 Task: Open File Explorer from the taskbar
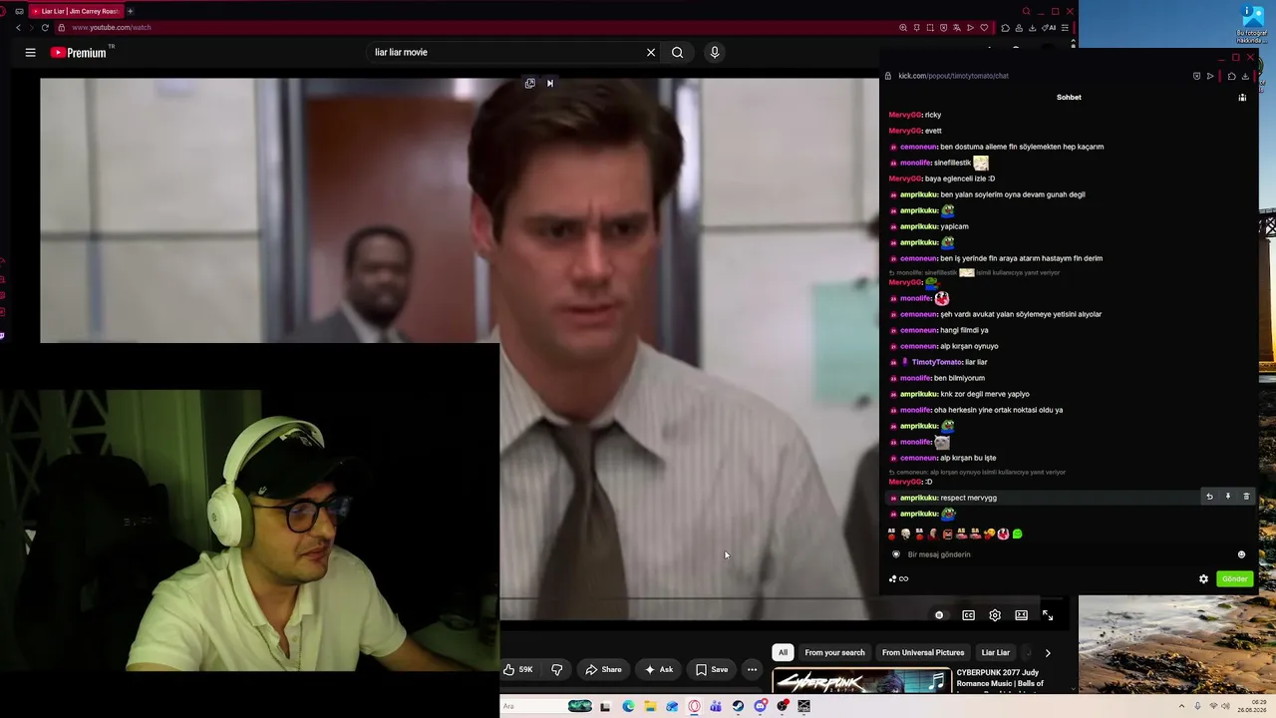(650, 706)
